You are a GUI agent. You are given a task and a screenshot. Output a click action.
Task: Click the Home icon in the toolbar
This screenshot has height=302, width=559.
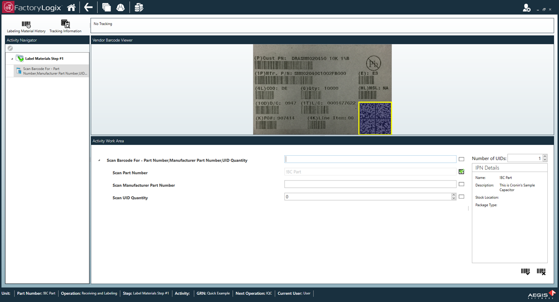point(71,7)
